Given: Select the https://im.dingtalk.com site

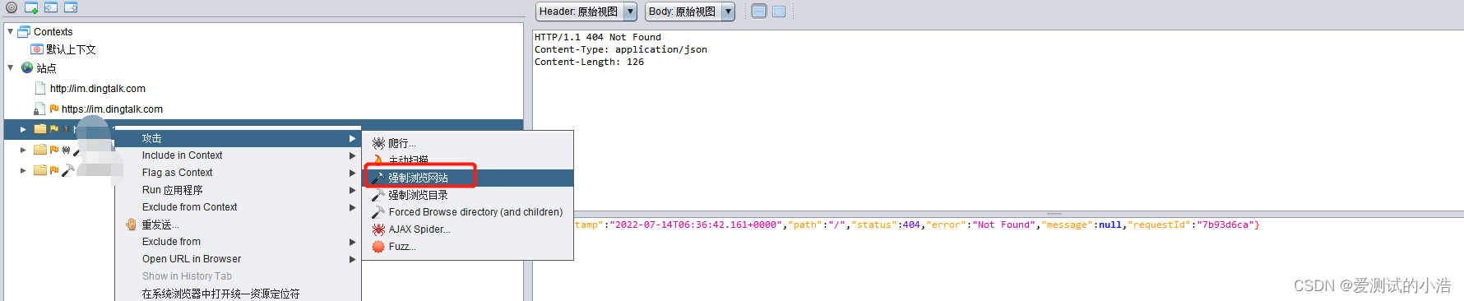Looking at the screenshot, I should [112, 109].
